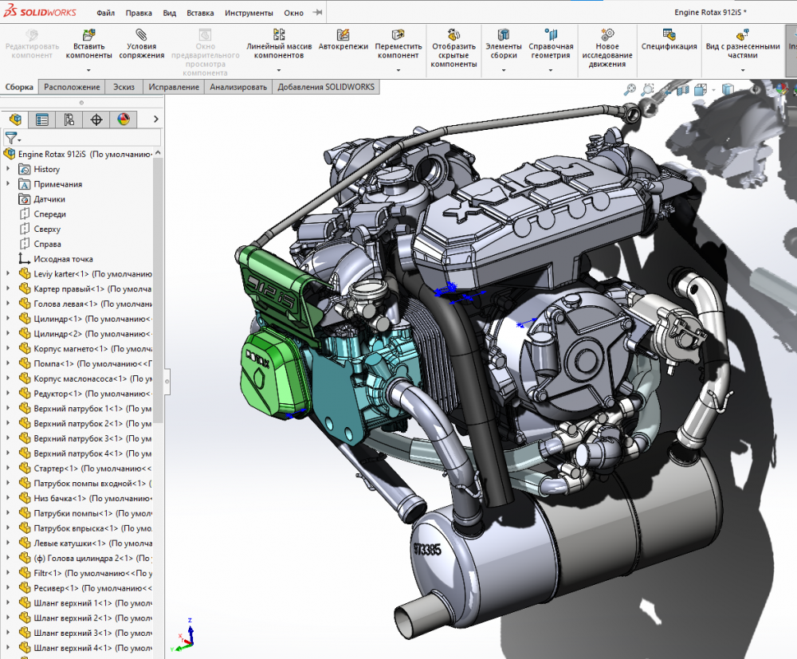Click the Insert Components (Вставить компоненты) icon
The image size is (797, 659).
(88, 35)
